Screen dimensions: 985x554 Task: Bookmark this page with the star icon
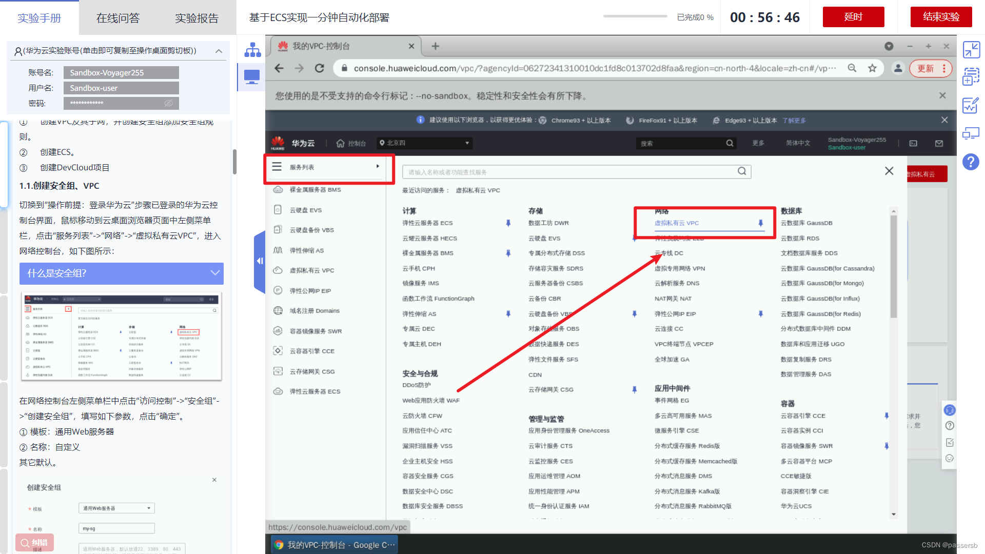872,68
